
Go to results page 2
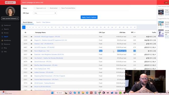pos(27,27)
